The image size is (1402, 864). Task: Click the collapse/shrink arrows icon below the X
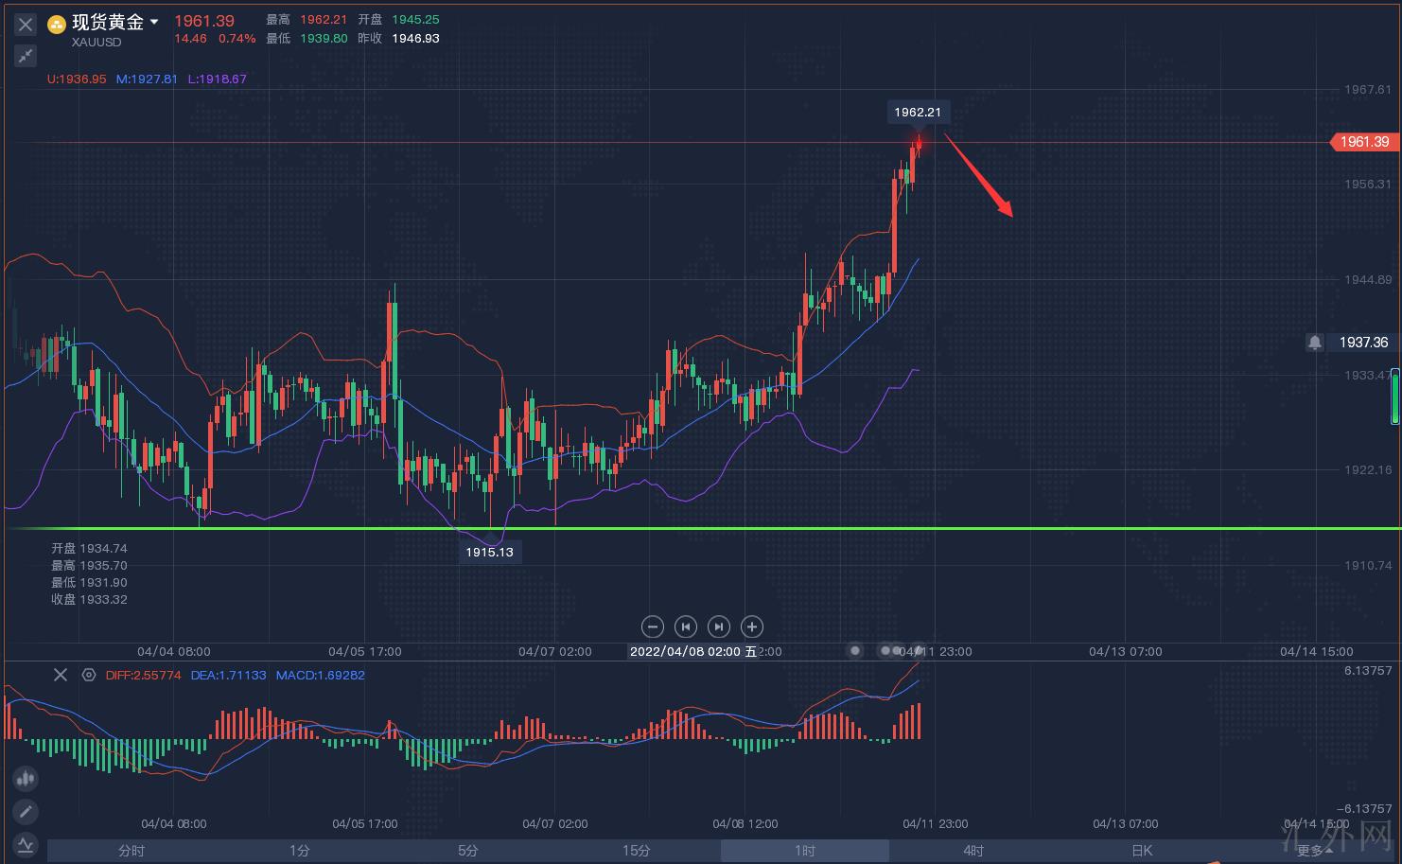(26, 57)
